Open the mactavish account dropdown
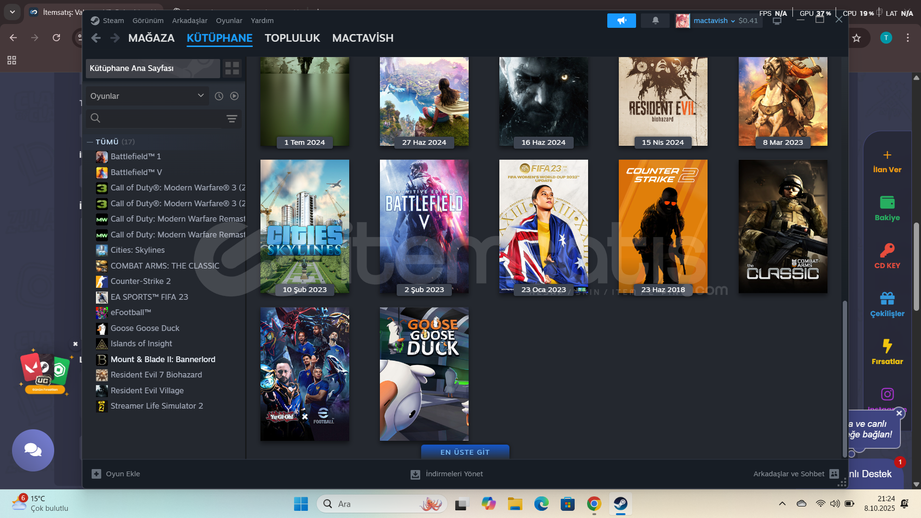The width and height of the screenshot is (921, 518). coord(714,21)
